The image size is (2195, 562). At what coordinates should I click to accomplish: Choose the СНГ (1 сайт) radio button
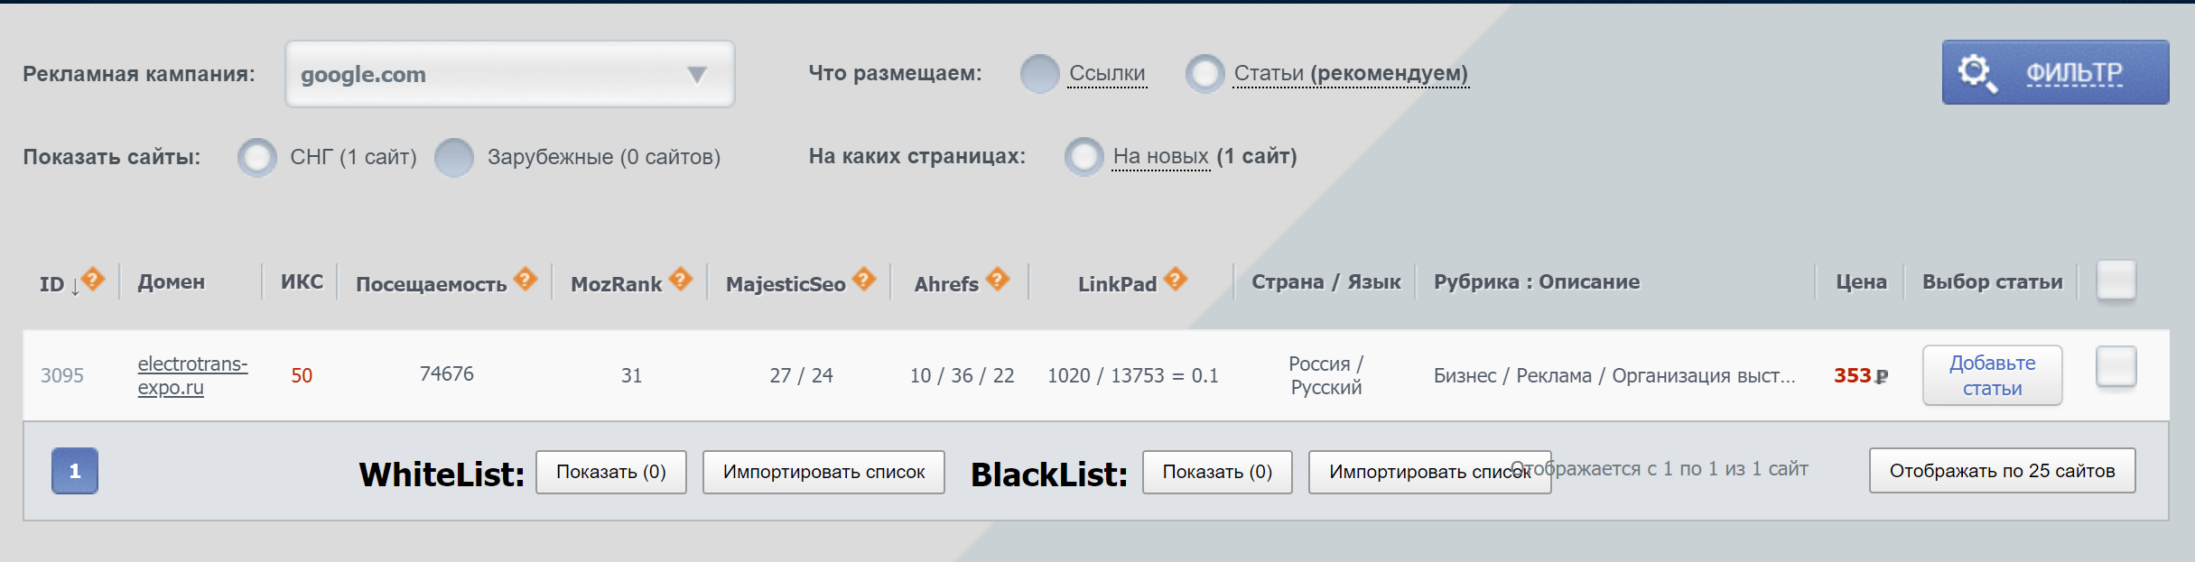(257, 158)
